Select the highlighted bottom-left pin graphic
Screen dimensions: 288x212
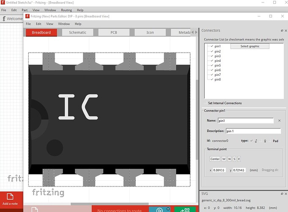pos(49,178)
